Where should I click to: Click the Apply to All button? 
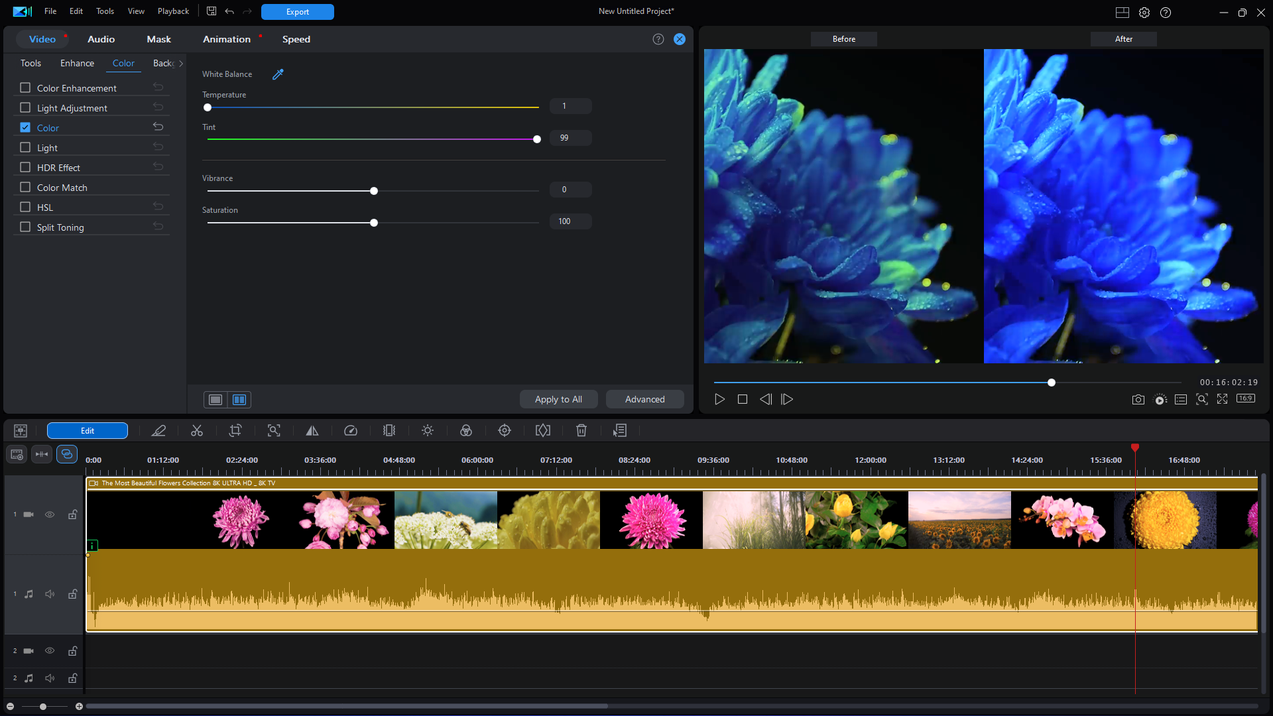pyautogui.click(x=558, y=399)
